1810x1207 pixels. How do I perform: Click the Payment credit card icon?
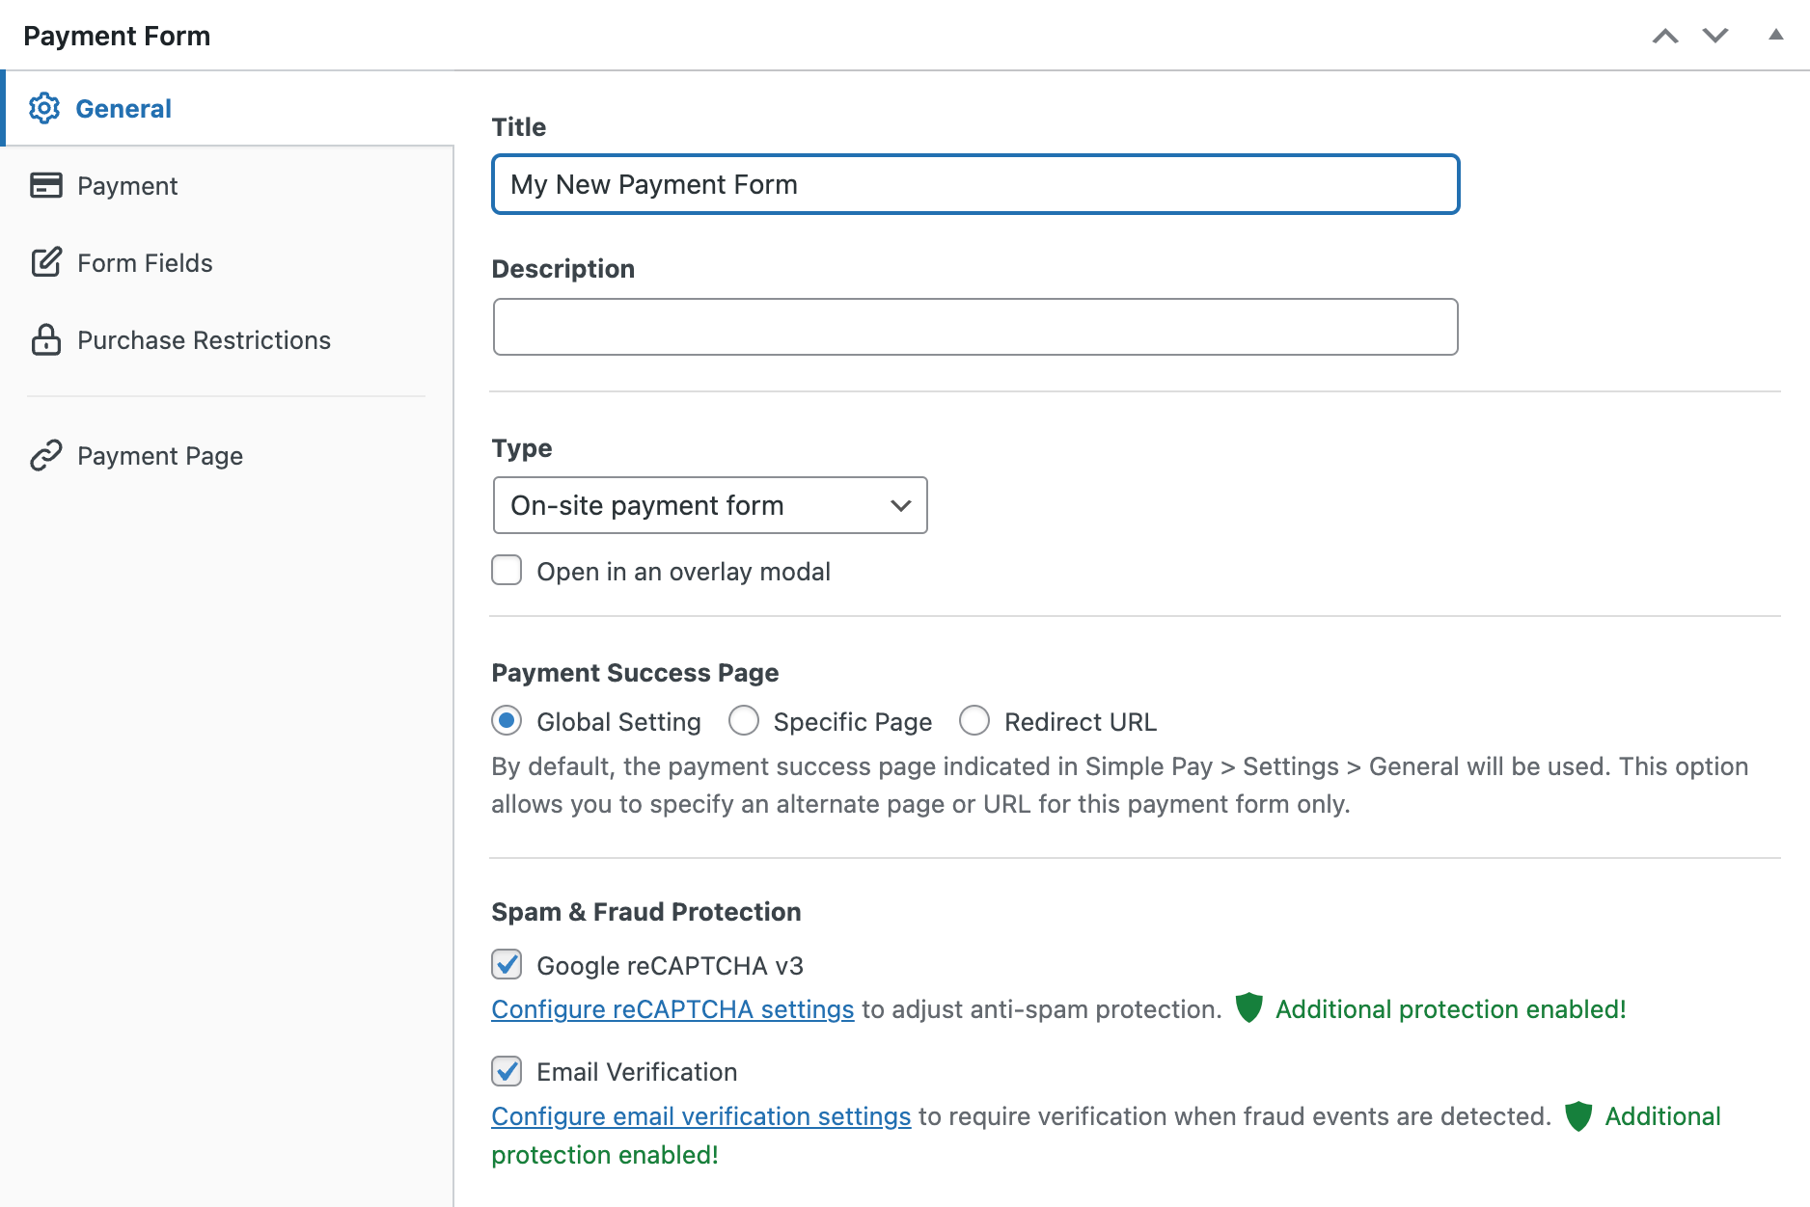[x=45, y=185]
